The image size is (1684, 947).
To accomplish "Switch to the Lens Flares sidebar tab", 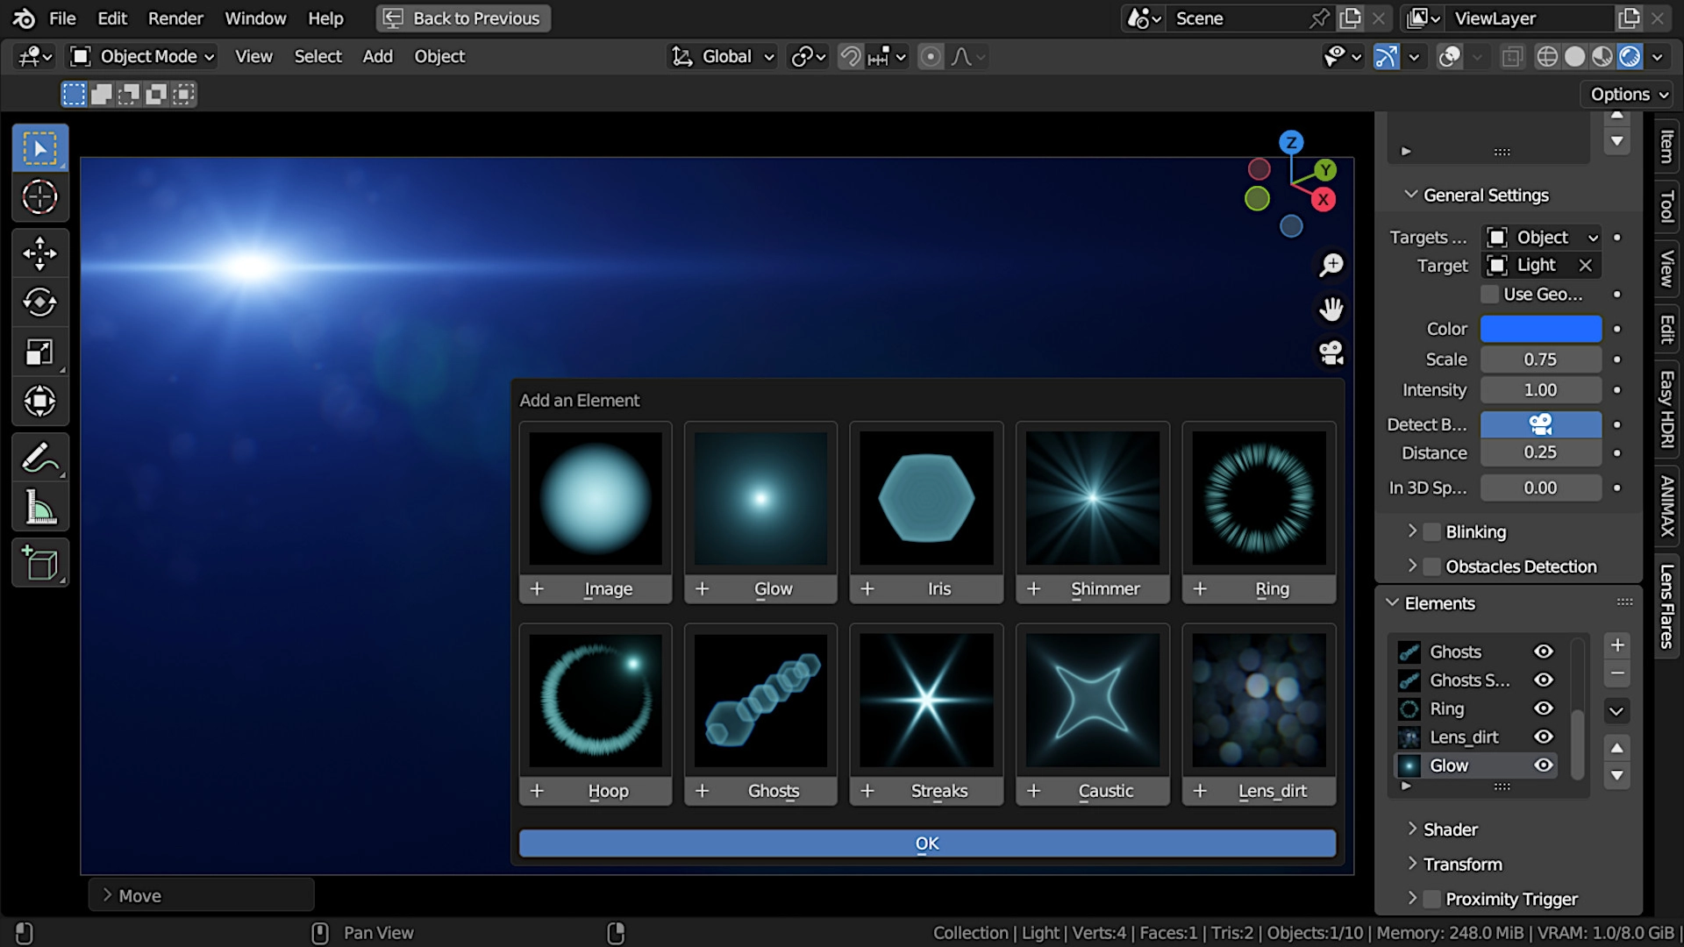I will pos(1667,607).
